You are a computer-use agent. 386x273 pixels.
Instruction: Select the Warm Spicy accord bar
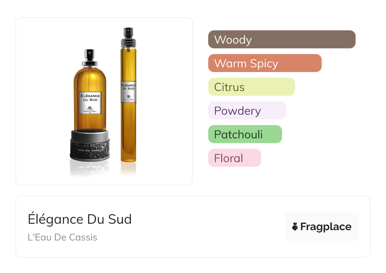pos(265,63)
